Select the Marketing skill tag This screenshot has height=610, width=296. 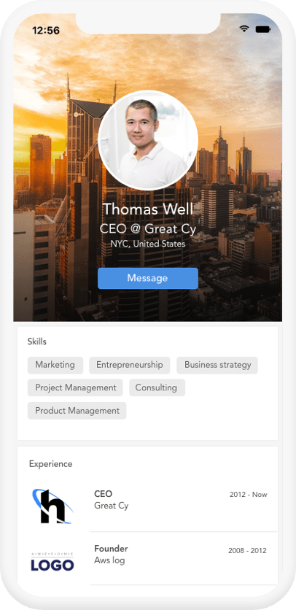(x=55, y=365)
